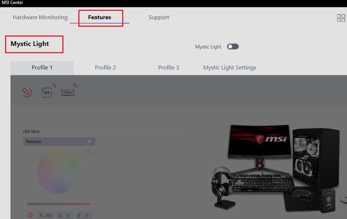This screenshot has width=347, height=219.
Task: Click the unlink icon above the DRAM device
Action: click(75, 85)
